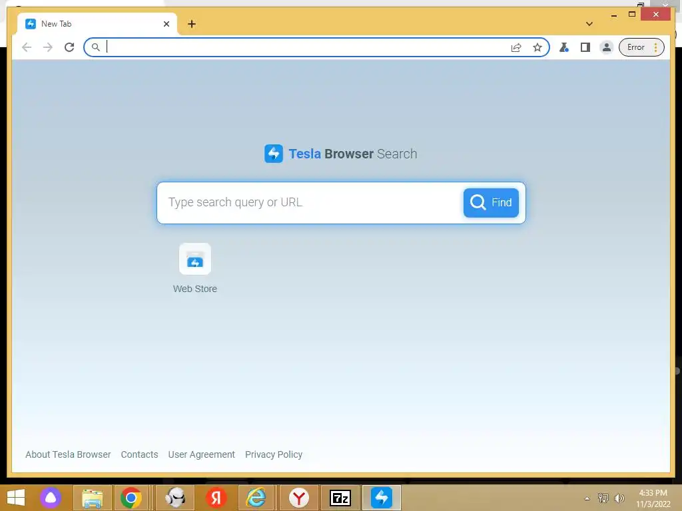The height and width of the screenshot is (511, 682).
Task: Click the forward navigation arrow
Action: point(48,47)
